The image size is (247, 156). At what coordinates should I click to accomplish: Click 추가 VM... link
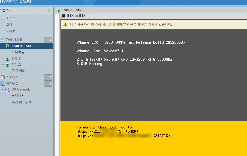pos(19,70)
